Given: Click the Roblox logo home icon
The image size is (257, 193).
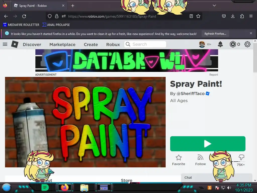Looking at the screenshot, I should click(x=15, y=44).
